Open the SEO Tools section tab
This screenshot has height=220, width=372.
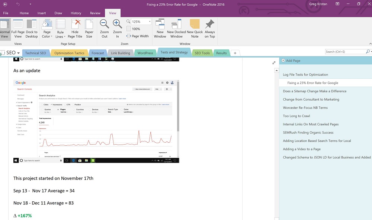click(x=202, y=53)
